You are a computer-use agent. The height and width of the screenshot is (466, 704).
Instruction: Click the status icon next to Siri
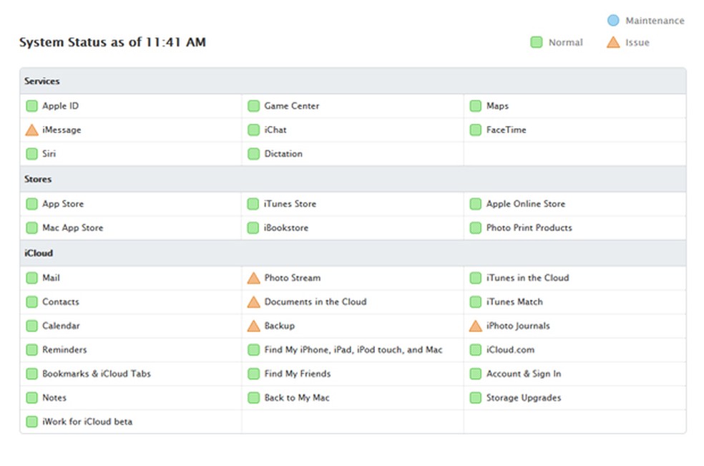(31, 153)
